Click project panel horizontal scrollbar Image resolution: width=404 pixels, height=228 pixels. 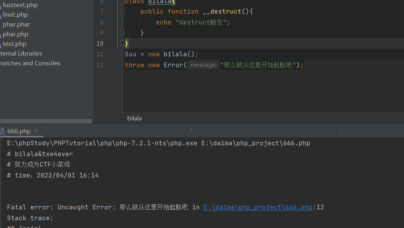click(46, 121)
